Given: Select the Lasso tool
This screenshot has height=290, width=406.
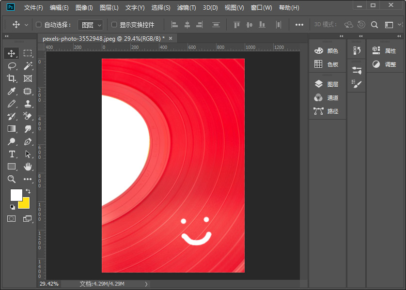Looking at the screenshot, I should pyautogui.click(x=11, y=66).
